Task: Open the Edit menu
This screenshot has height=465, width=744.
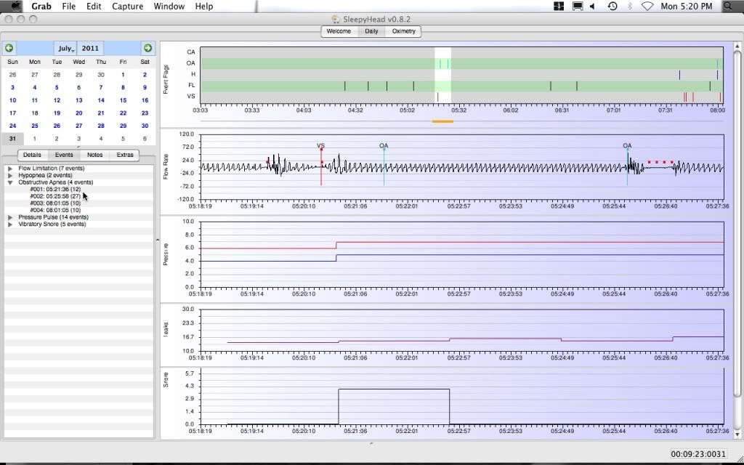Action: 94,6
